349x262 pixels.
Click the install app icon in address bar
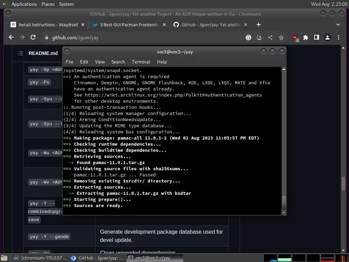point(259,38)
